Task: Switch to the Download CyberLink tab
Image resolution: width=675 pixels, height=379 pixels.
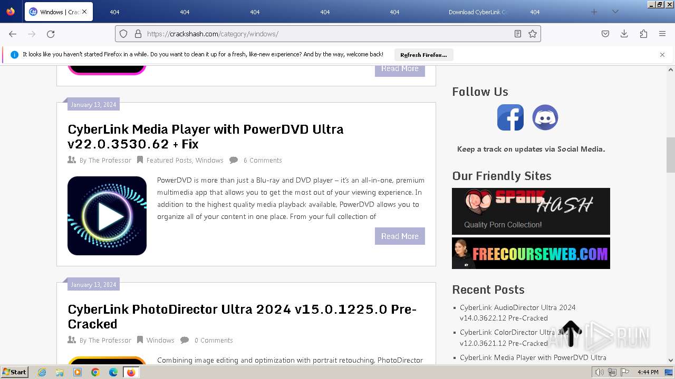Action: (x=478, y=12)
